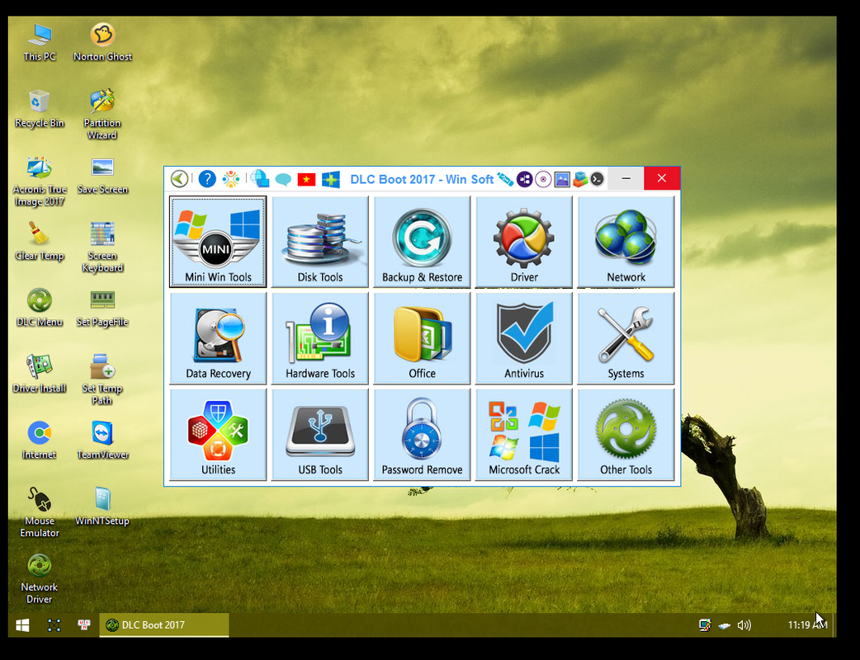Select WinNTSetup desktop icon
Screen dimensions: 860x660
[x=102, y=507]
